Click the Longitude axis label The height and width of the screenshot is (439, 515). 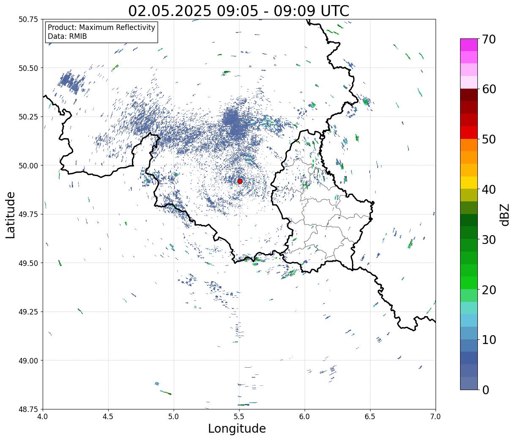pos(237,428)
